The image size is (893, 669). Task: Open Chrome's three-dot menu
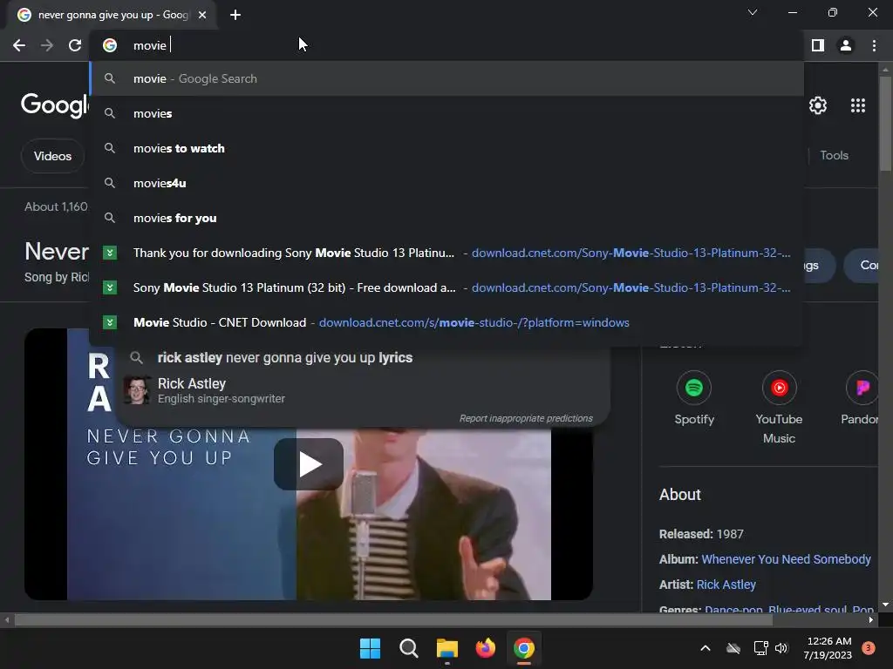(874, 45)
